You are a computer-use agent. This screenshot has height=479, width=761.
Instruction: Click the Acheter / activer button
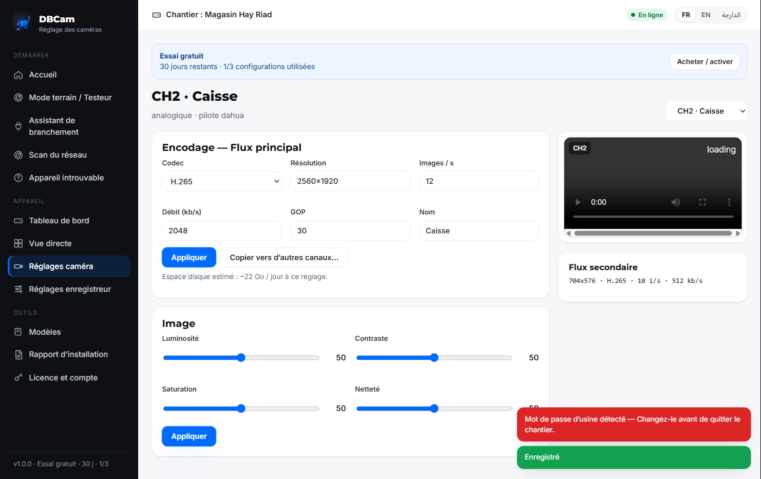[705, 62]
